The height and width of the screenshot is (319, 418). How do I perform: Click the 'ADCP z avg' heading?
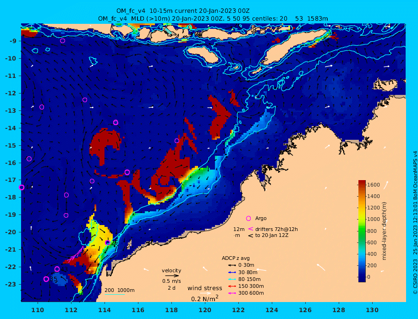(236, 258)
